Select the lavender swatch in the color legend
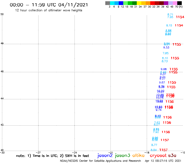185x163 pixels. 170,3
